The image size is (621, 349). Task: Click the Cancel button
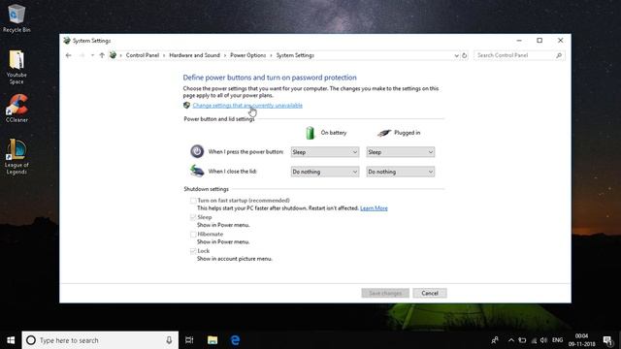[430, 293]
